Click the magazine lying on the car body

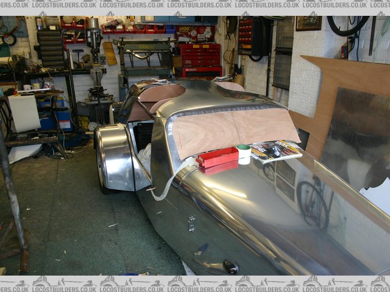(276, 150)
